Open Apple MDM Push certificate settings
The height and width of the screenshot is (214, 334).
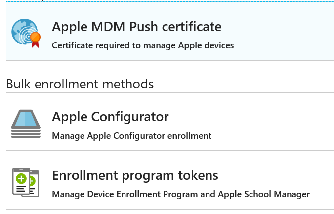click(136, 26)
